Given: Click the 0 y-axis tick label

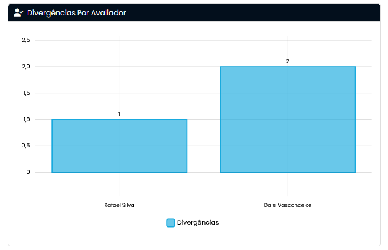Looking at the screenshot, I should pyautogui.click(x=28, y=172).
